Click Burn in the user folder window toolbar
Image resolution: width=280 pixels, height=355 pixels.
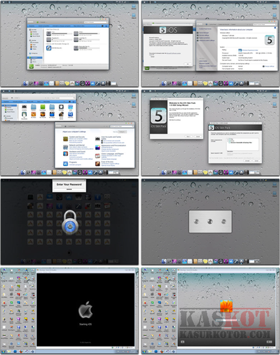point(39,102)
